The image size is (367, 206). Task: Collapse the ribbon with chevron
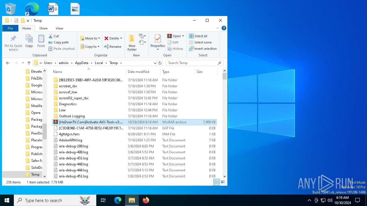pos(218,28)
